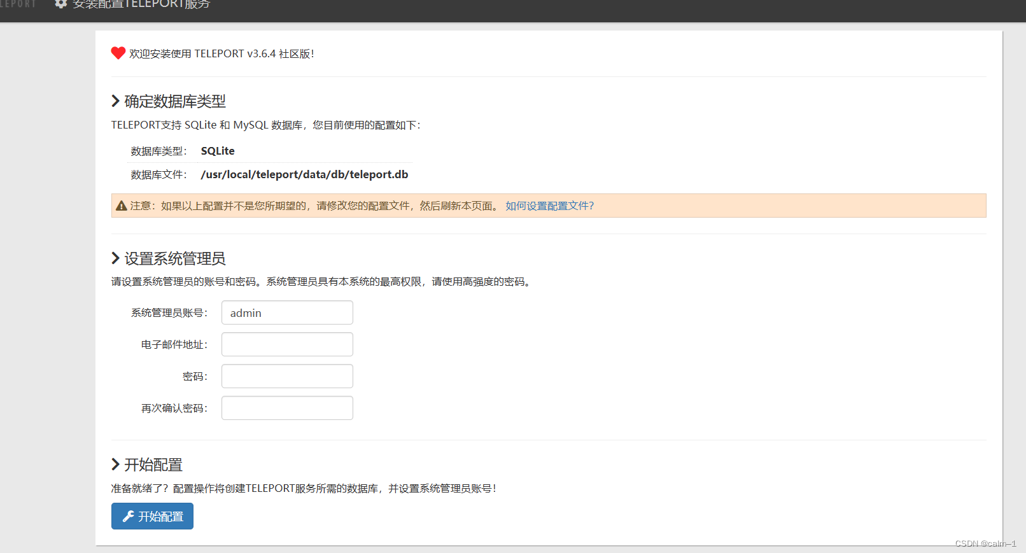Click the chevron beside 设置系统管理员
Image resolution: width=1026 pixels, height=553 pixels.
[x=115, y=258]
